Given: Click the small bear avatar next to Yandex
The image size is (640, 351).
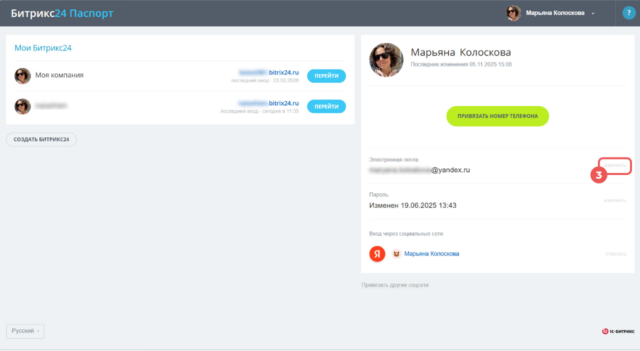Looking at the screenshot, I should point(396,254).
